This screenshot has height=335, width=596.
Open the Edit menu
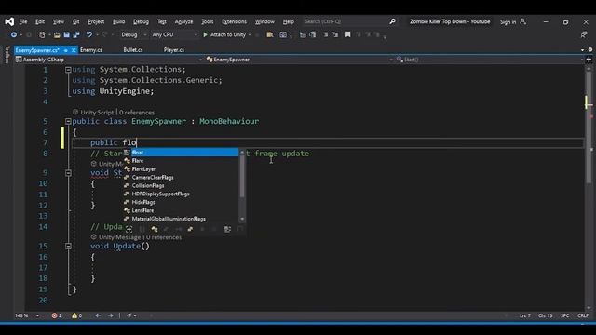[x=40, y=21]
